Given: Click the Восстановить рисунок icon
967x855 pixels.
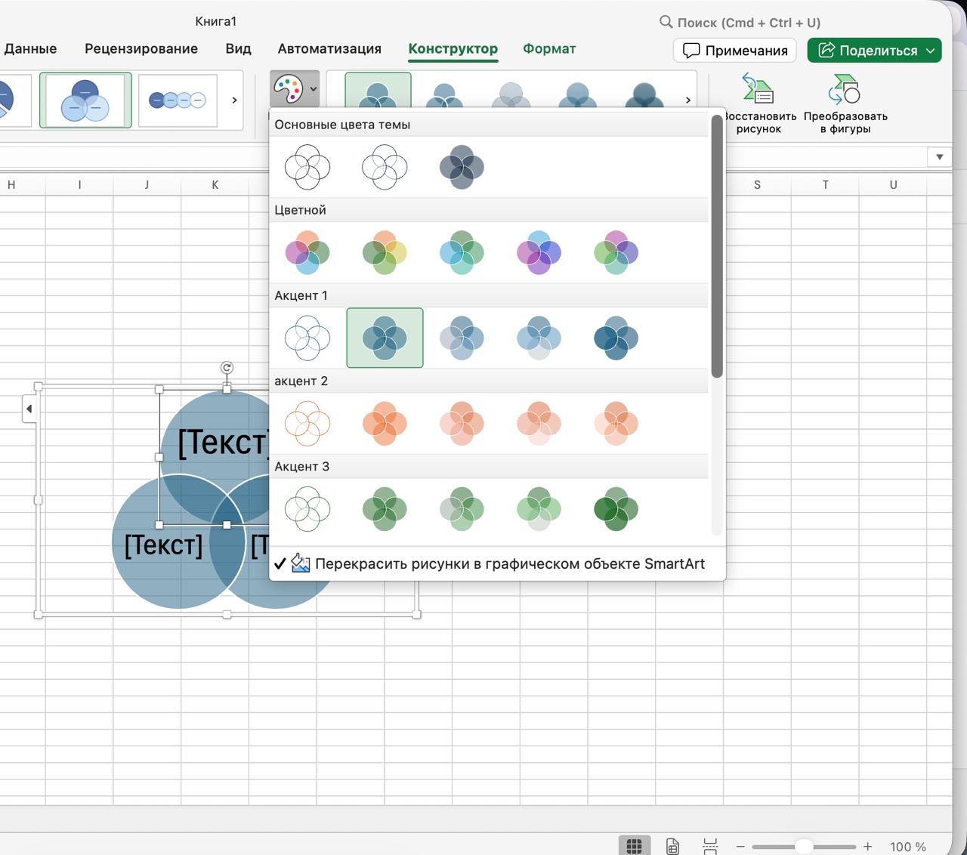Looking at the screenshot, I should 758,89.
